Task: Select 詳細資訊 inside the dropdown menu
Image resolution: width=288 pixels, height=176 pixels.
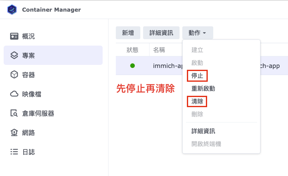Action: 203,131
